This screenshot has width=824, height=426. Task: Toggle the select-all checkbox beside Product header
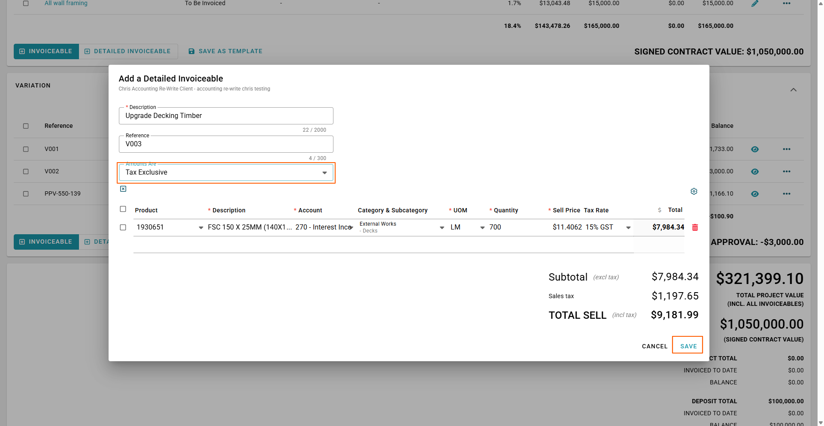click(x=123, y=209)
